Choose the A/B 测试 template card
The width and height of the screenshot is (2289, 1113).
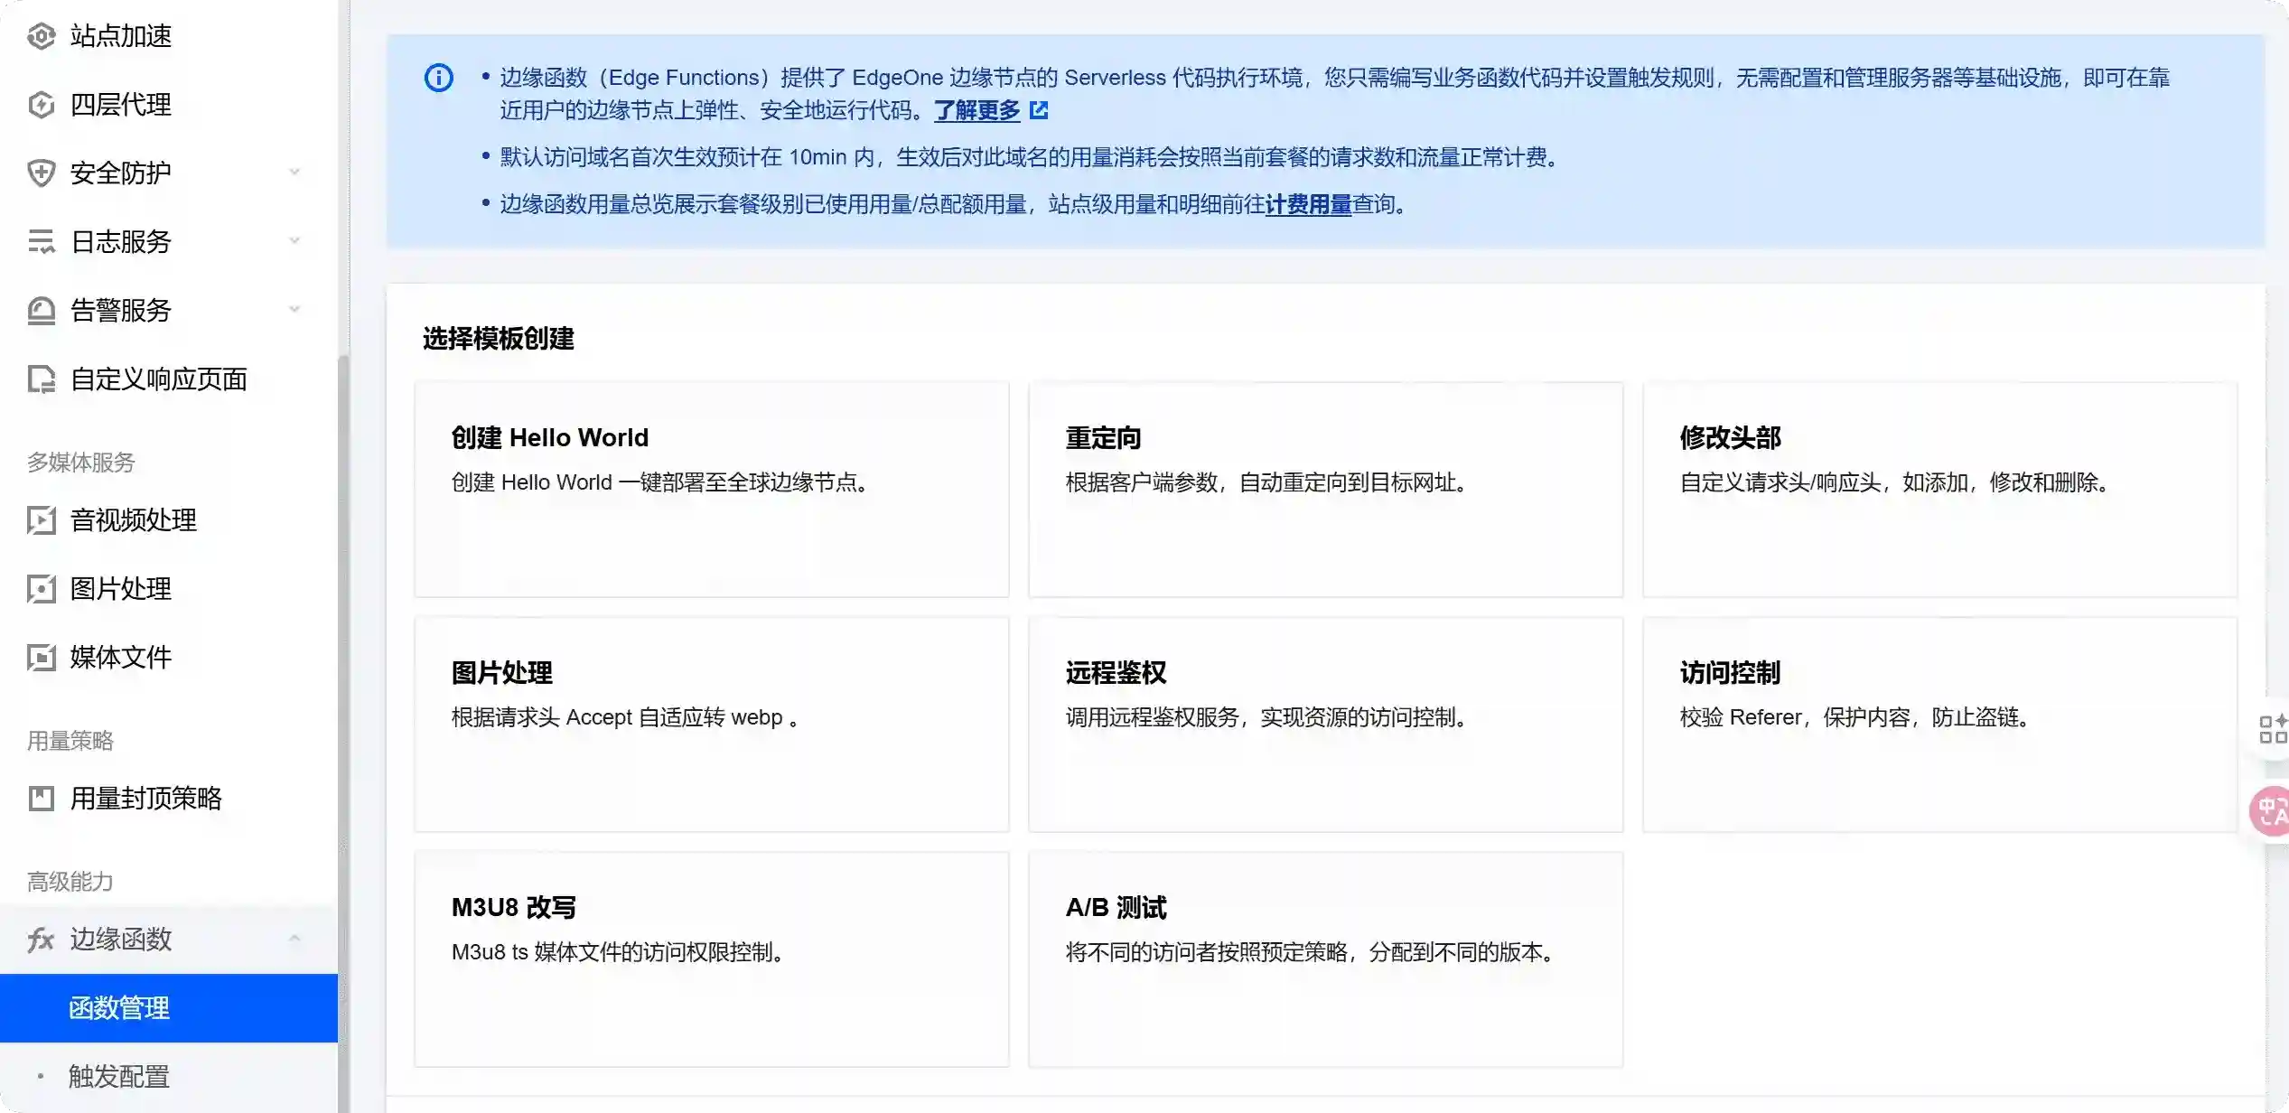click(1325, 958)
